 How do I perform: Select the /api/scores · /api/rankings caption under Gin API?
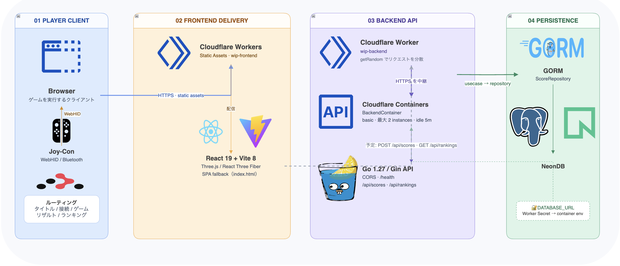(389, 185)
